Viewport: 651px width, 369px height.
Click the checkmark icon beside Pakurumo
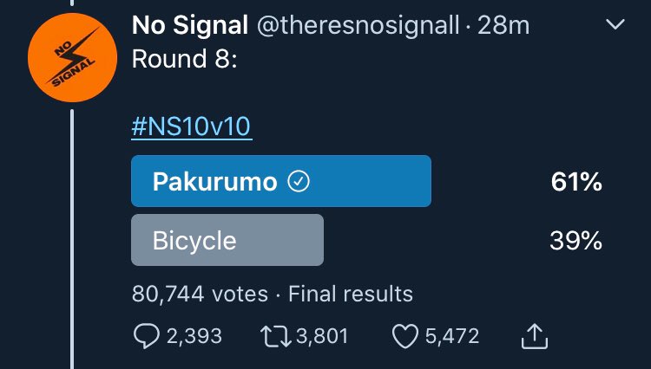pos(299,182)
